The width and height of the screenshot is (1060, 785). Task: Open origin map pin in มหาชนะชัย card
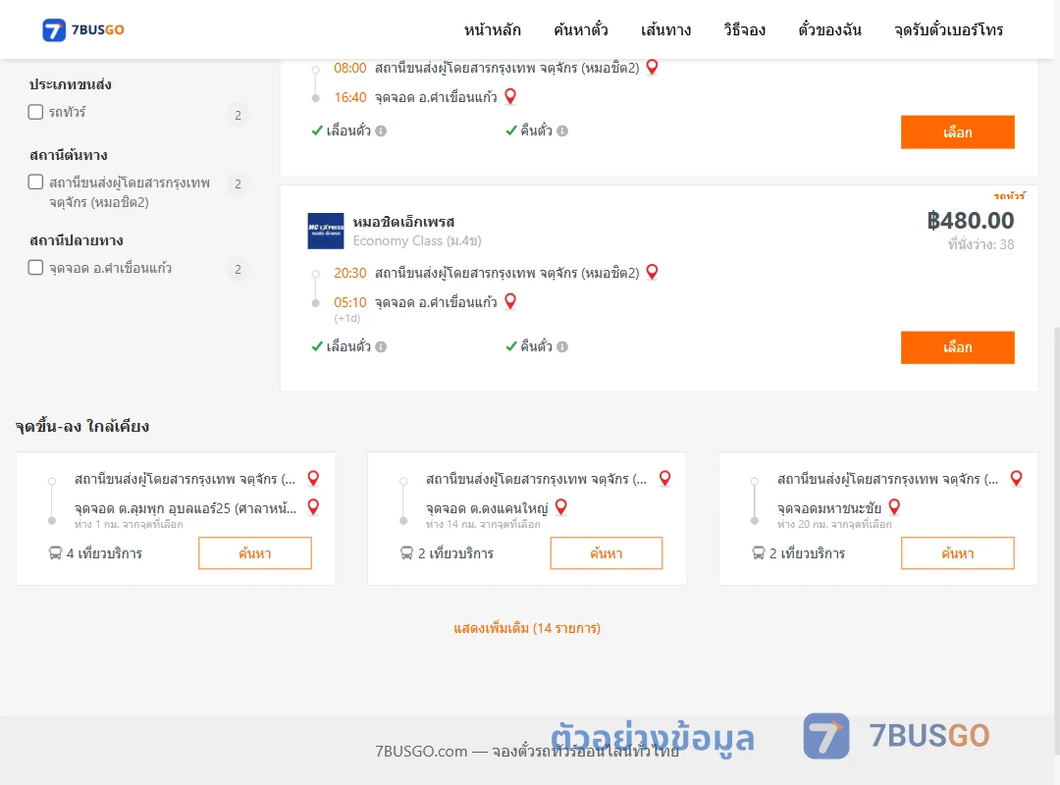[1016, 478]
